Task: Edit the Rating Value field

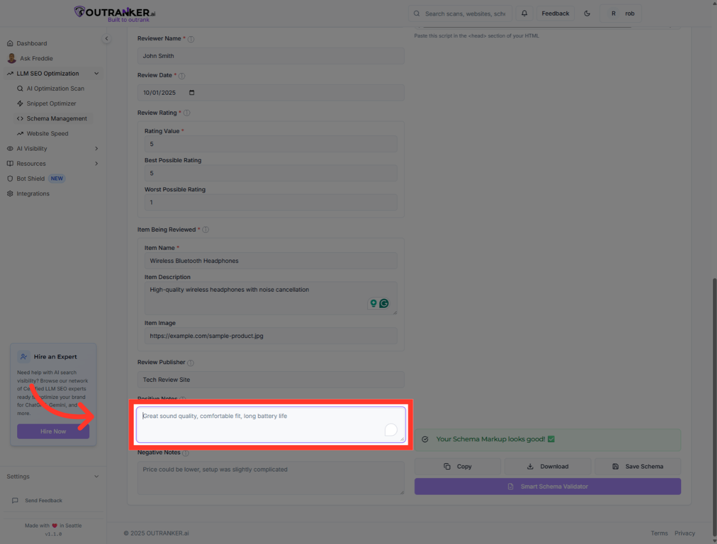Action: 271,144
